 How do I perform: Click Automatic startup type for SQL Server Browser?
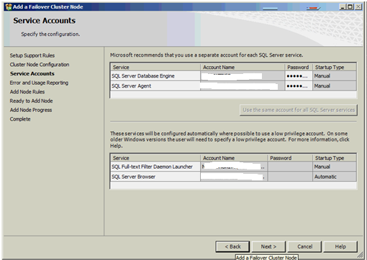click(335, 177)
